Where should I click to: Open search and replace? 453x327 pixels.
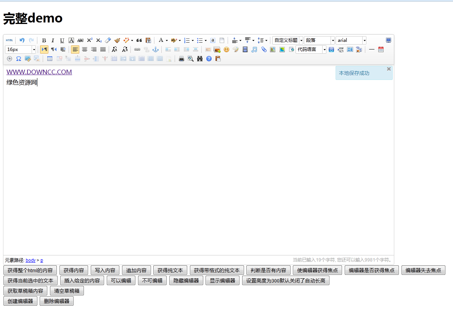click(200, 59)
